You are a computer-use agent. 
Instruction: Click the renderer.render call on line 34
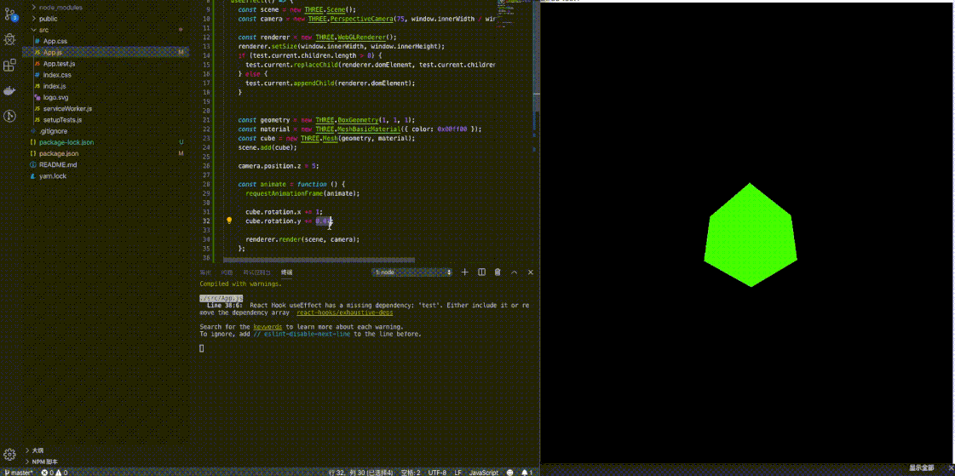[302, 239]
